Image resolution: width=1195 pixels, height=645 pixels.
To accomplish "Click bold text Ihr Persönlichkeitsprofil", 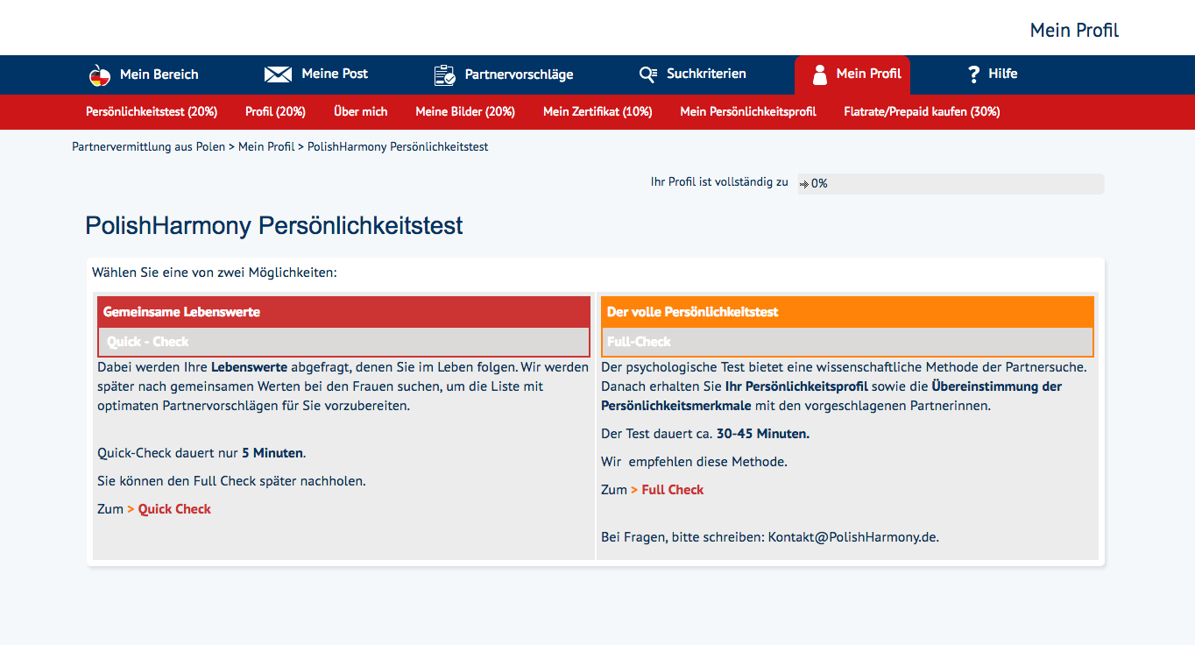I will click(x=796, y=386).
